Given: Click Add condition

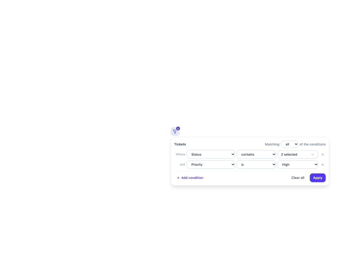Looking at the screenshot, I should [x=190, y=178].
